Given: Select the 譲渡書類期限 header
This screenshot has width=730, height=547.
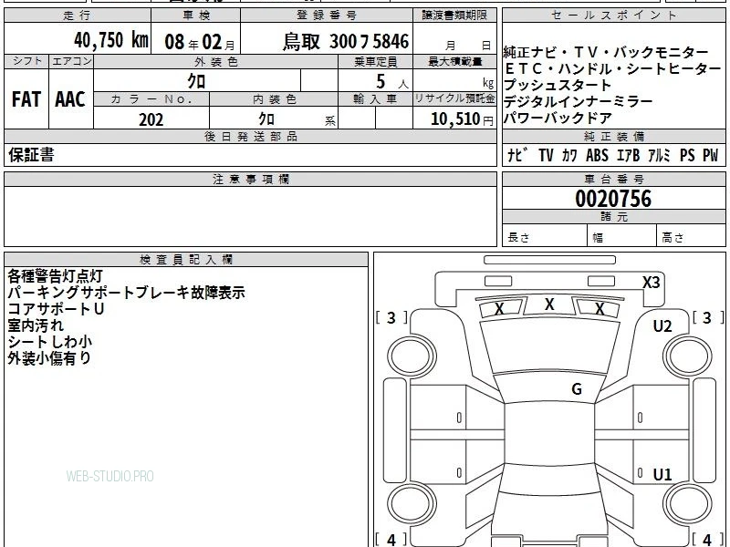Looking at the screenshot, I should 454,15.
